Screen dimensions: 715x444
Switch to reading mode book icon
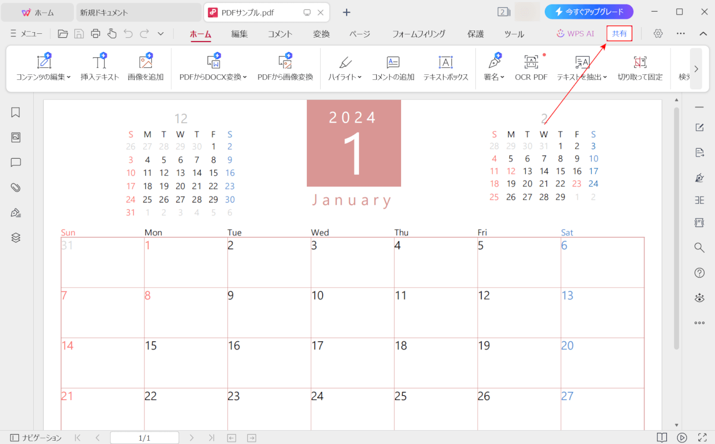pyautogui.click(x=662, y=438)
